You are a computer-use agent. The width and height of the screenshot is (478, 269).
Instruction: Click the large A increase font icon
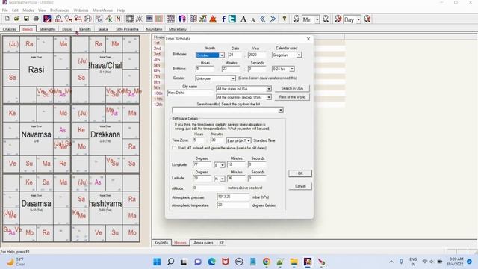(x=243, y=19)
